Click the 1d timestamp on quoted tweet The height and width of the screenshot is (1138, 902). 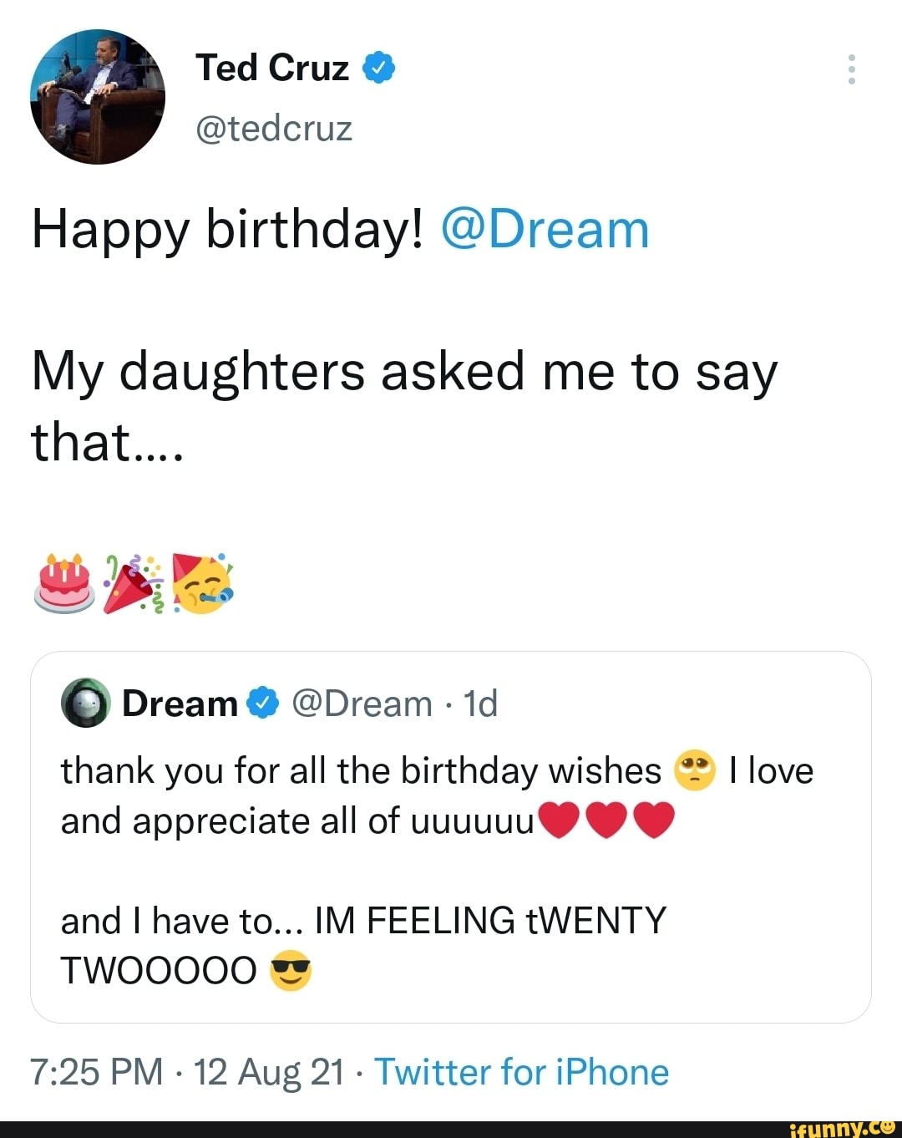pyautogui.click(x=480, y=704)
